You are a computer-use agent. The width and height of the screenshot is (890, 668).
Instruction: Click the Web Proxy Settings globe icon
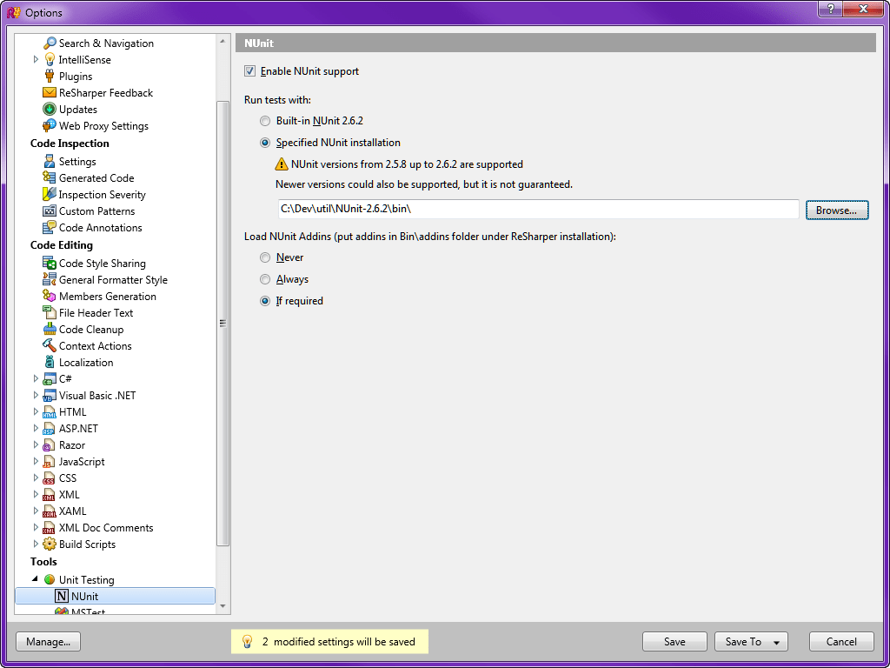(x=50, y=125)
